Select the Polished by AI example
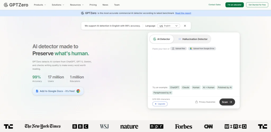 [x=225, y=87]
